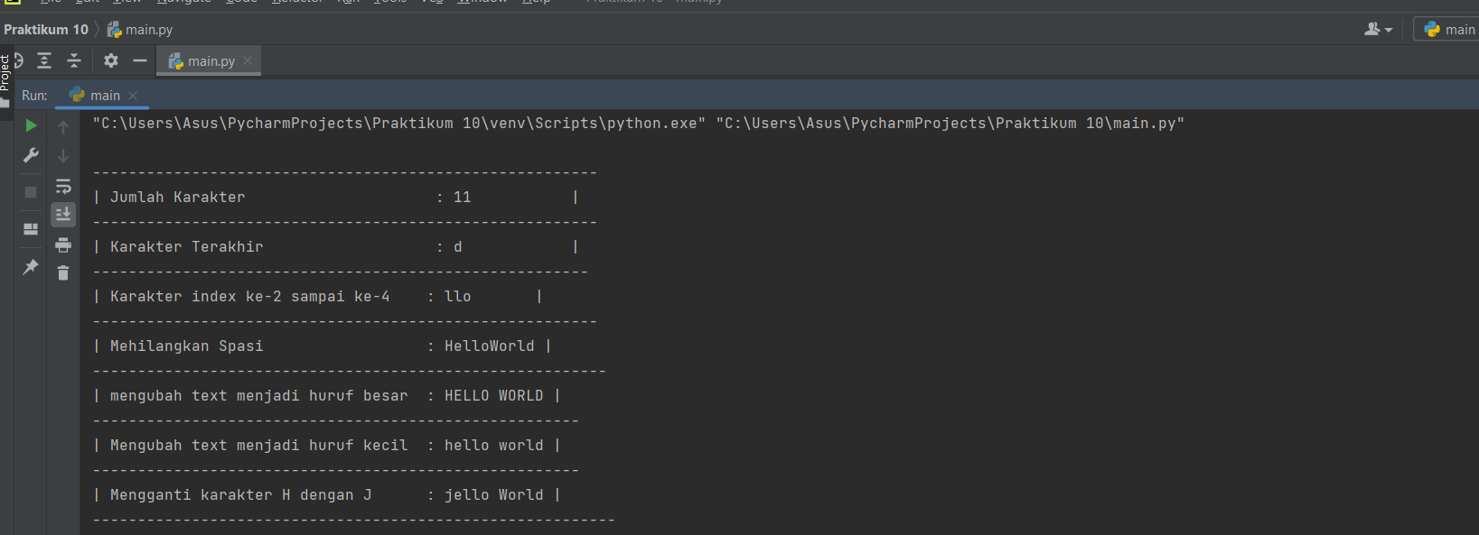1479x535 pixels.
Task: Click the HelloWorld output value
Action: click(489, 346)
